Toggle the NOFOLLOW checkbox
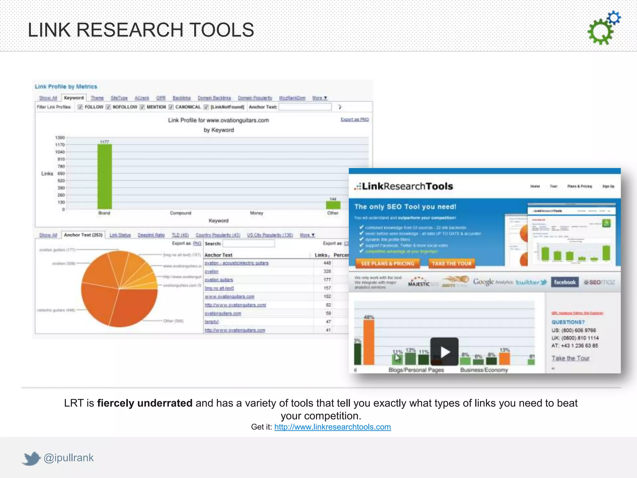The width and height of the screenshot is (637, 478). 108,107
